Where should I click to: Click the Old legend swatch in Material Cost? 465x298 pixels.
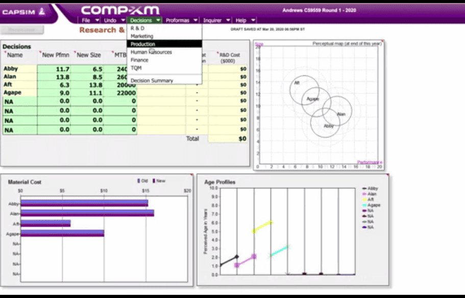coord(138,181)
